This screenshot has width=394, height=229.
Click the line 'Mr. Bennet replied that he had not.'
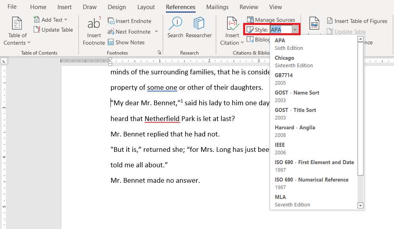click(x=165, y=134)
